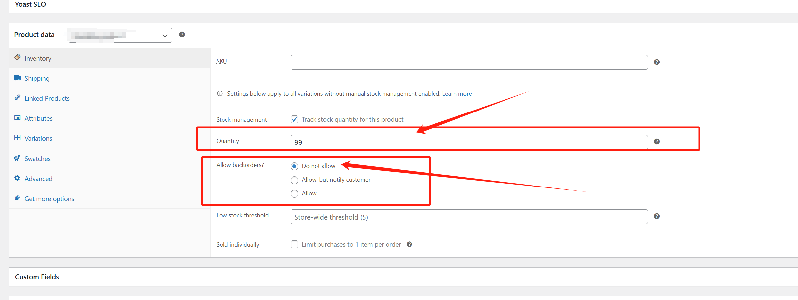
Task: Open the Learn more link
Action: coord(457,93)
